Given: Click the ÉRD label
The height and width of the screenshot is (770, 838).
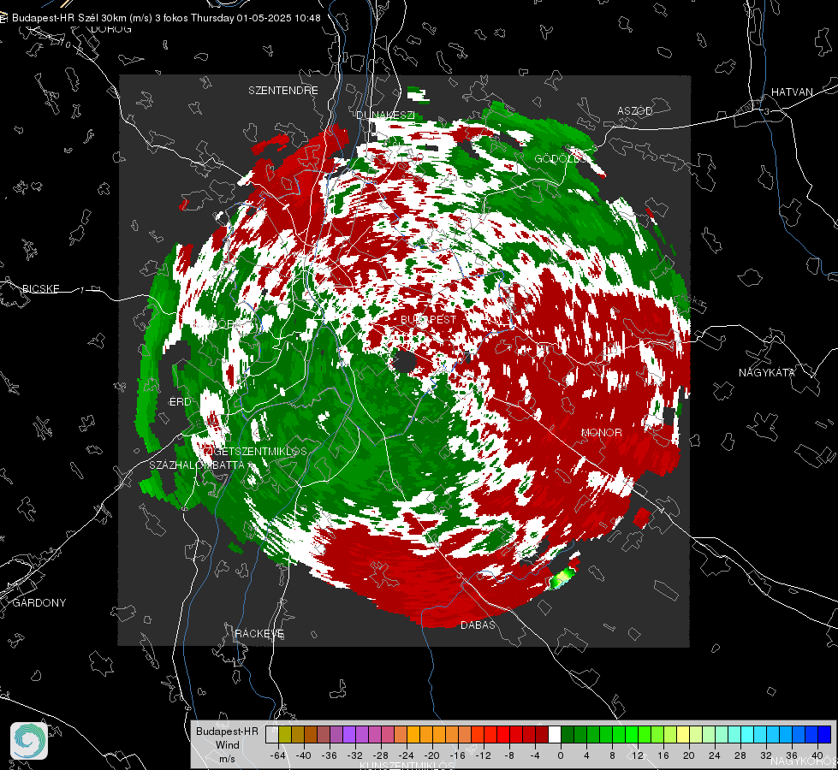Looking at the screenshot, I should [x=180, y=402].
